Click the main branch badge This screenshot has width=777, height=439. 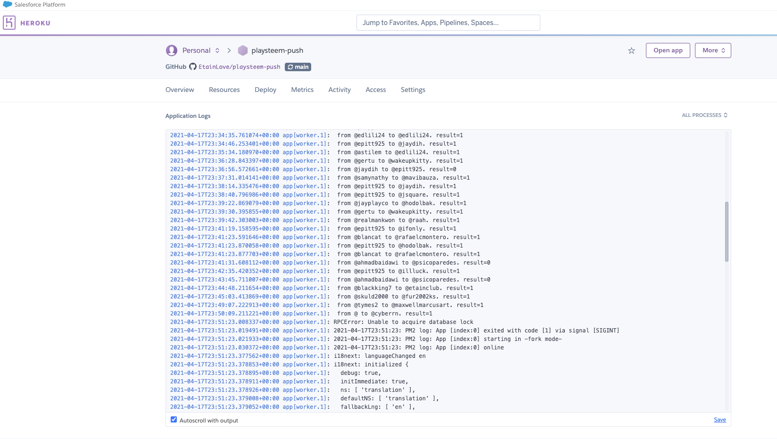click(x=298, y=67)
